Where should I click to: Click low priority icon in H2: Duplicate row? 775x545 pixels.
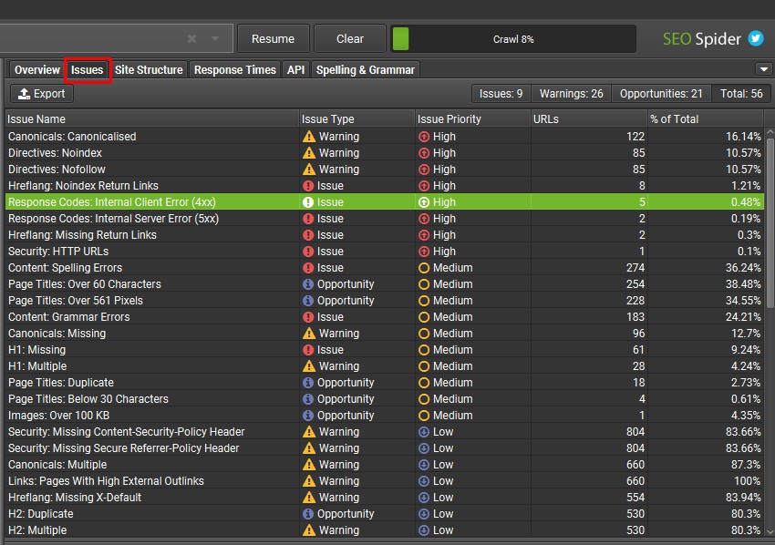[424, 514]
